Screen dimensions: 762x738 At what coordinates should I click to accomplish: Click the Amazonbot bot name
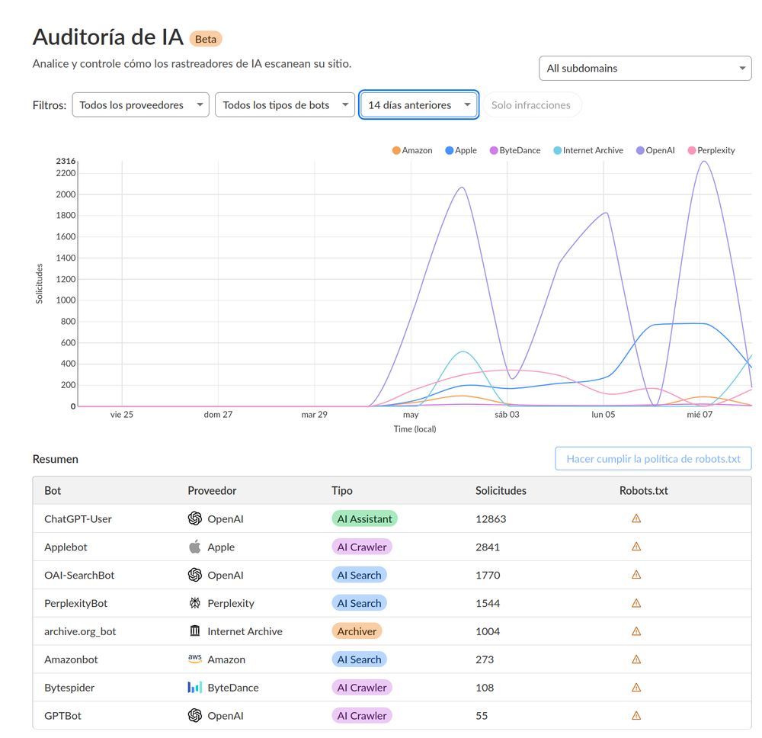pos(71,659)
